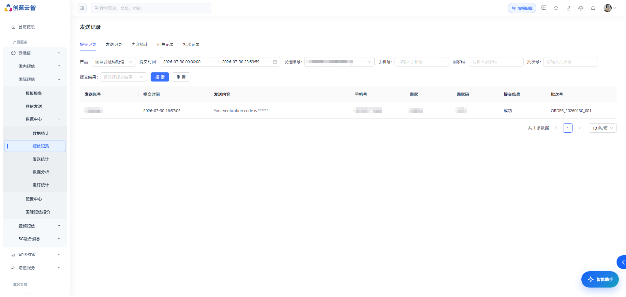Click the 切换旧版 button

[522, 8]
